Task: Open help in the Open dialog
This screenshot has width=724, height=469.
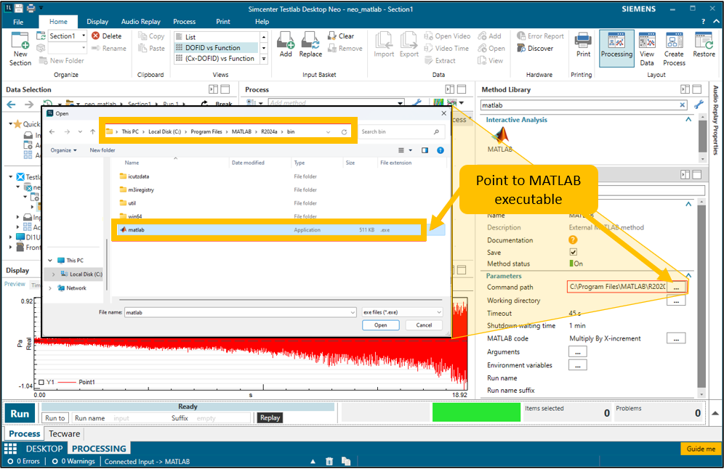Action: tap(441, 150)
